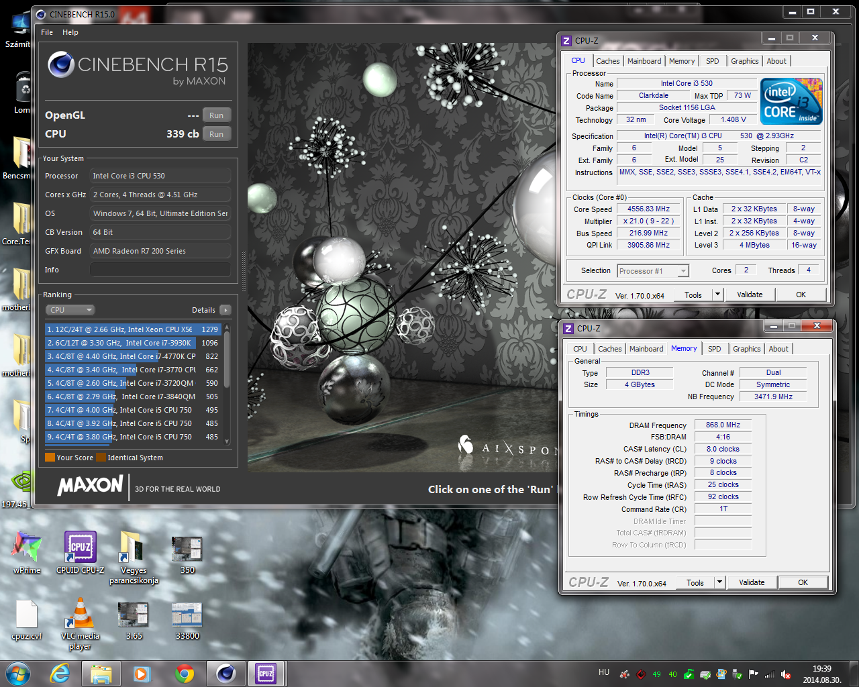Open the CPU ranking dropdown in Cinebench

(x=70, y=310)
